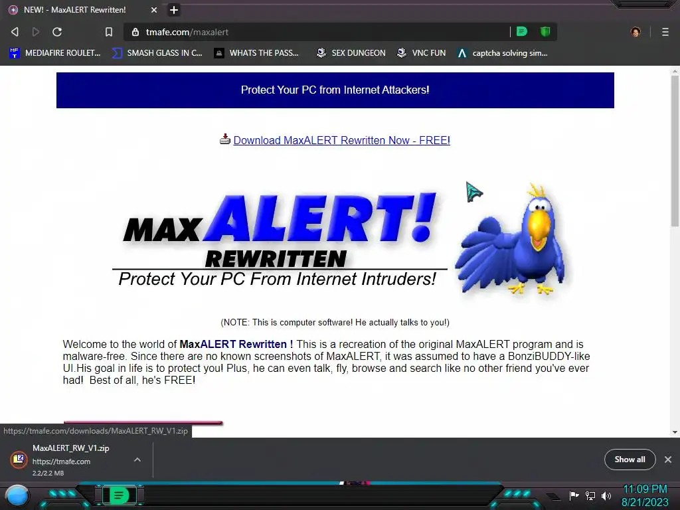The image size is (680, 510).
Task: Open the captcha solving sim... bookmark
Action: pos(503,53)
